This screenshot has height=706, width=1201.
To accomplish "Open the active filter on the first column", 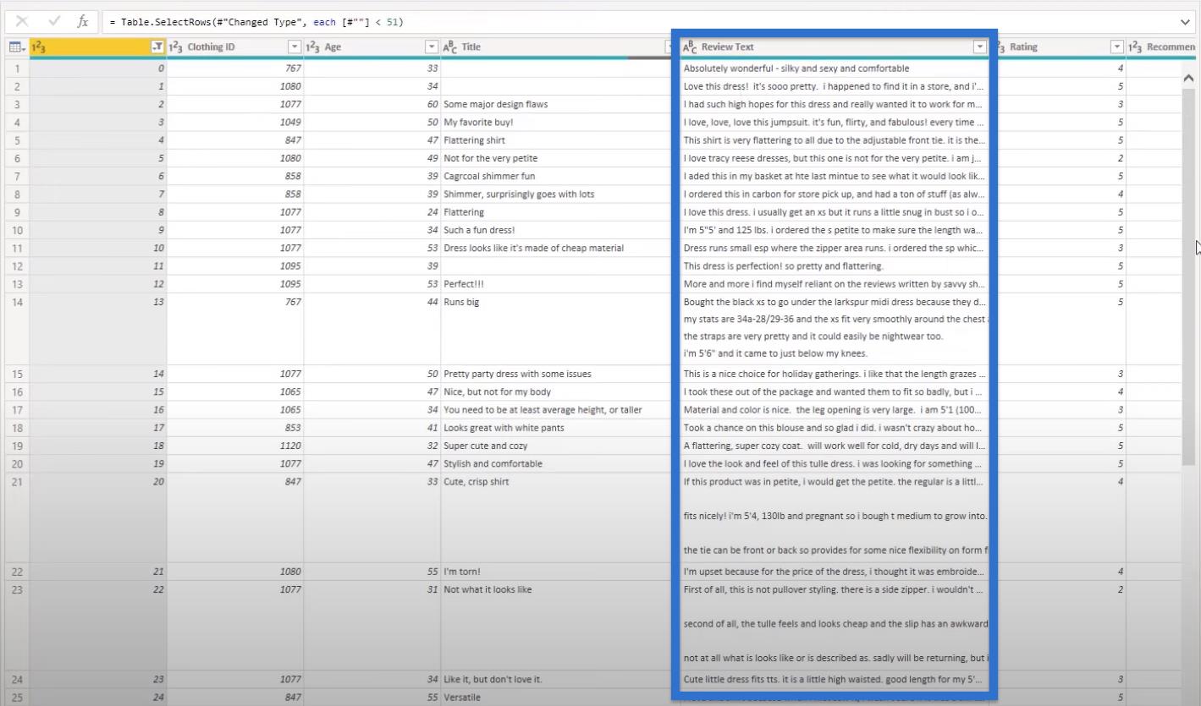I will [x=157, y=47].
